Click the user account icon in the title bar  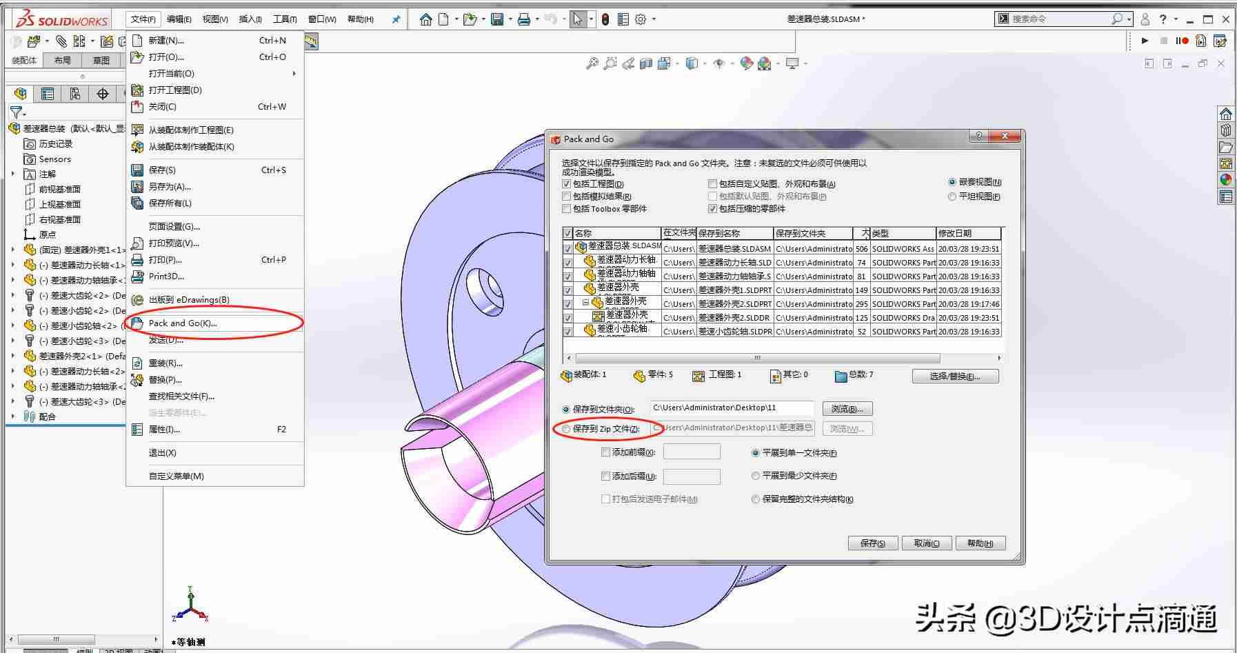pos(1145,19)
